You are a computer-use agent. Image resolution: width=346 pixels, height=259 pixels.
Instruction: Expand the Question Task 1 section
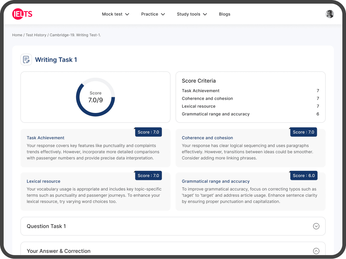click(x=316, y=226)
